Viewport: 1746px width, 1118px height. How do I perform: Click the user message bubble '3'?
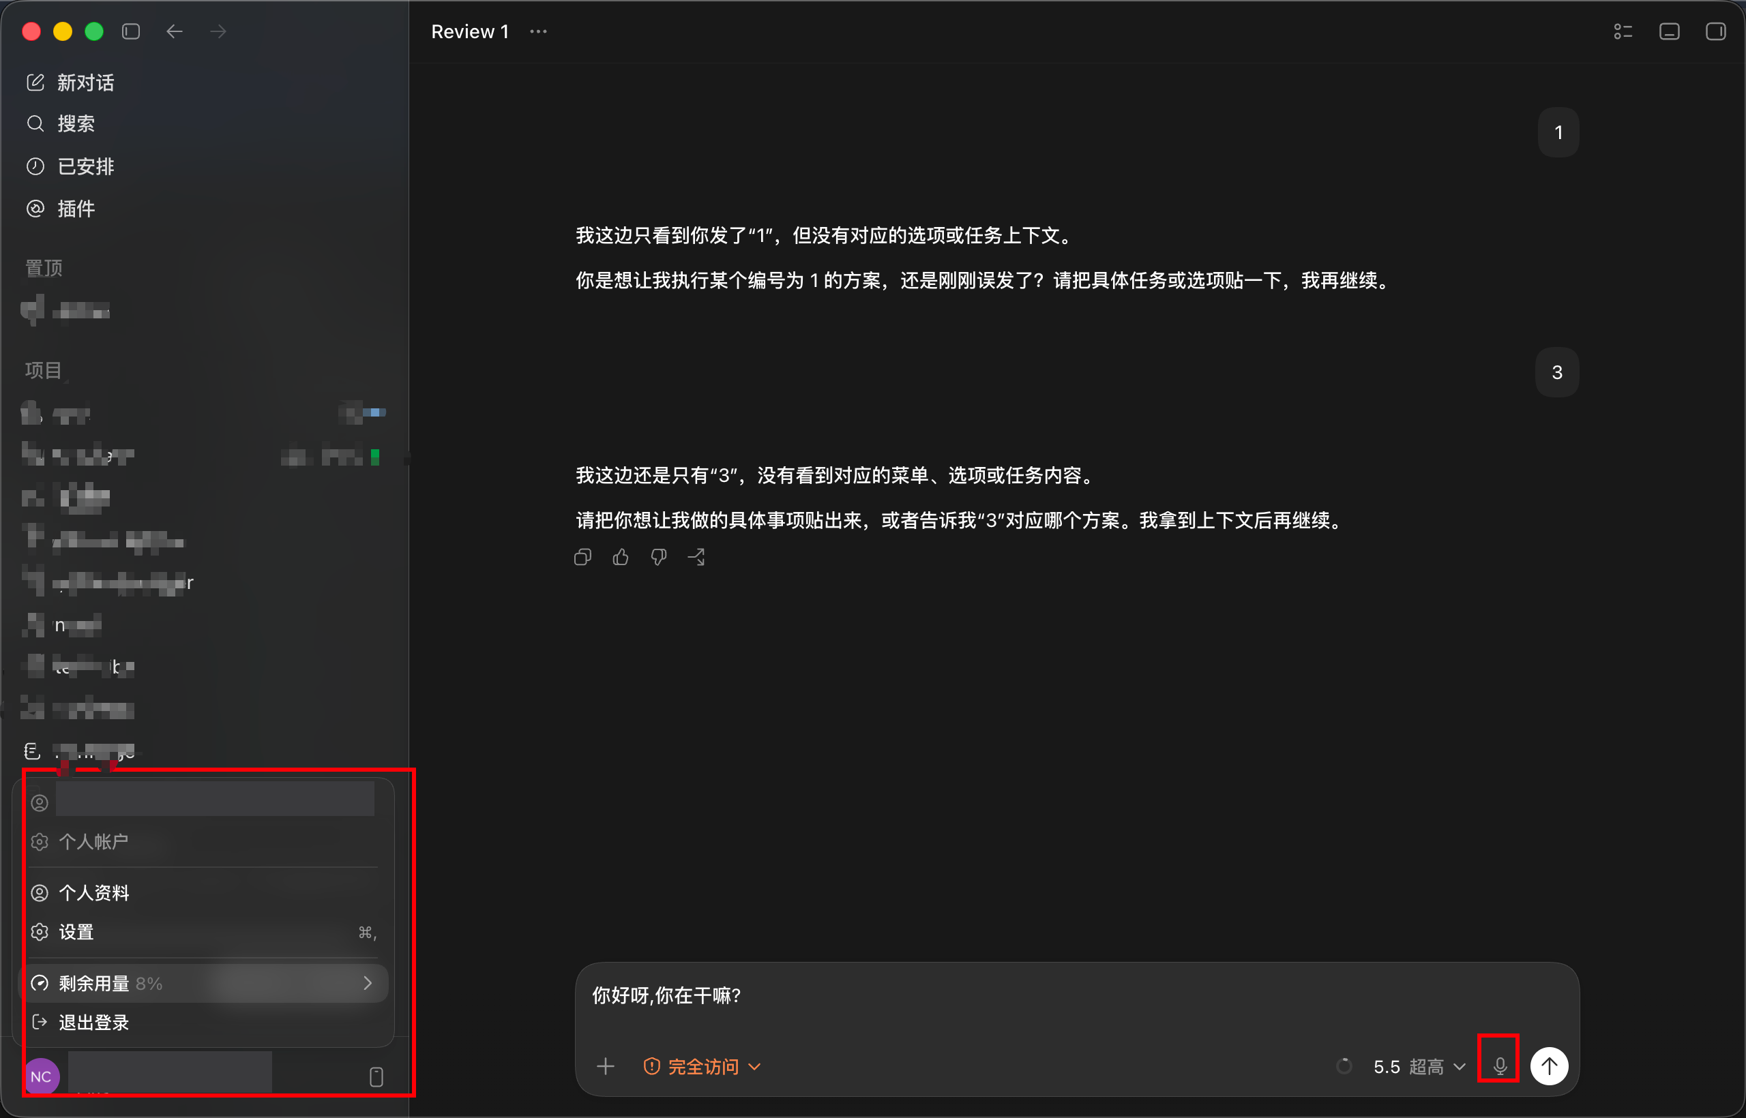coord(1557,372)
